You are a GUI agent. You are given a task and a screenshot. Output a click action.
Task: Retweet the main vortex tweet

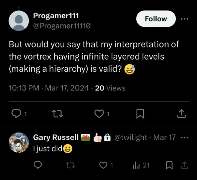pos(57,114)
